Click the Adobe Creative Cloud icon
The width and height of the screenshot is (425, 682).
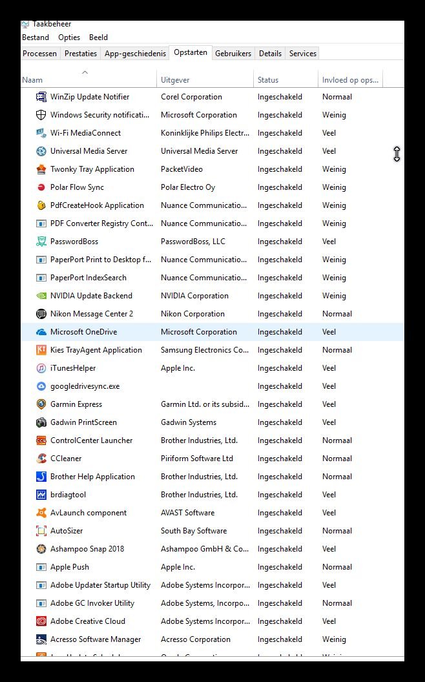click(x=41, y=621)
